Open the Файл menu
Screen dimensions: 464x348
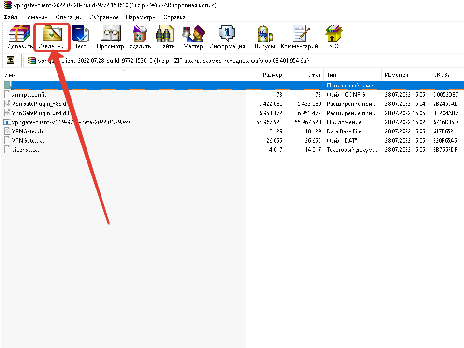point(10,17)
